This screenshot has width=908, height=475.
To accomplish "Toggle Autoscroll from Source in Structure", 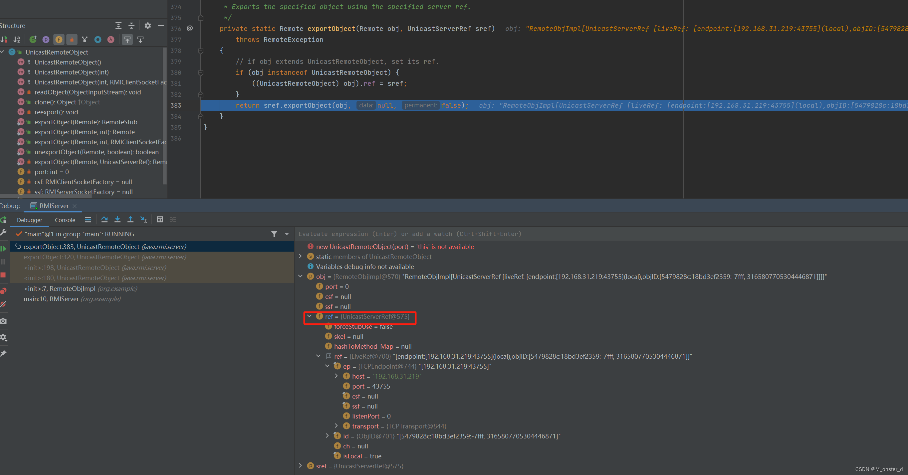I will pos(140,40).
